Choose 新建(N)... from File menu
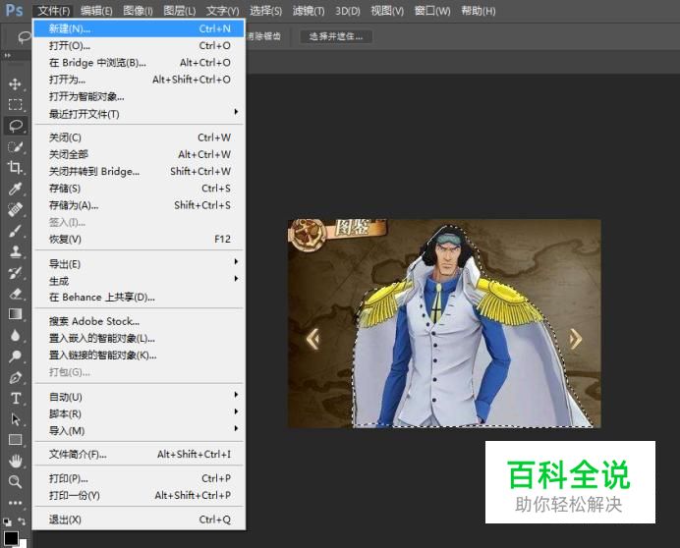680x548 pixels. tap(139, 28)
